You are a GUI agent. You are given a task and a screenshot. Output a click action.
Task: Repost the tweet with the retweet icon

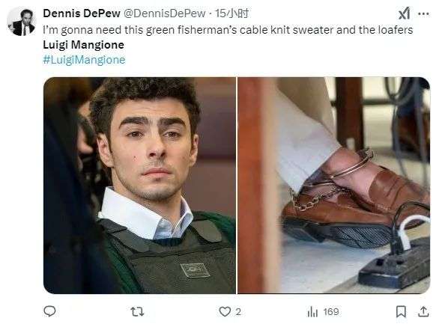[x=137, y=311]
